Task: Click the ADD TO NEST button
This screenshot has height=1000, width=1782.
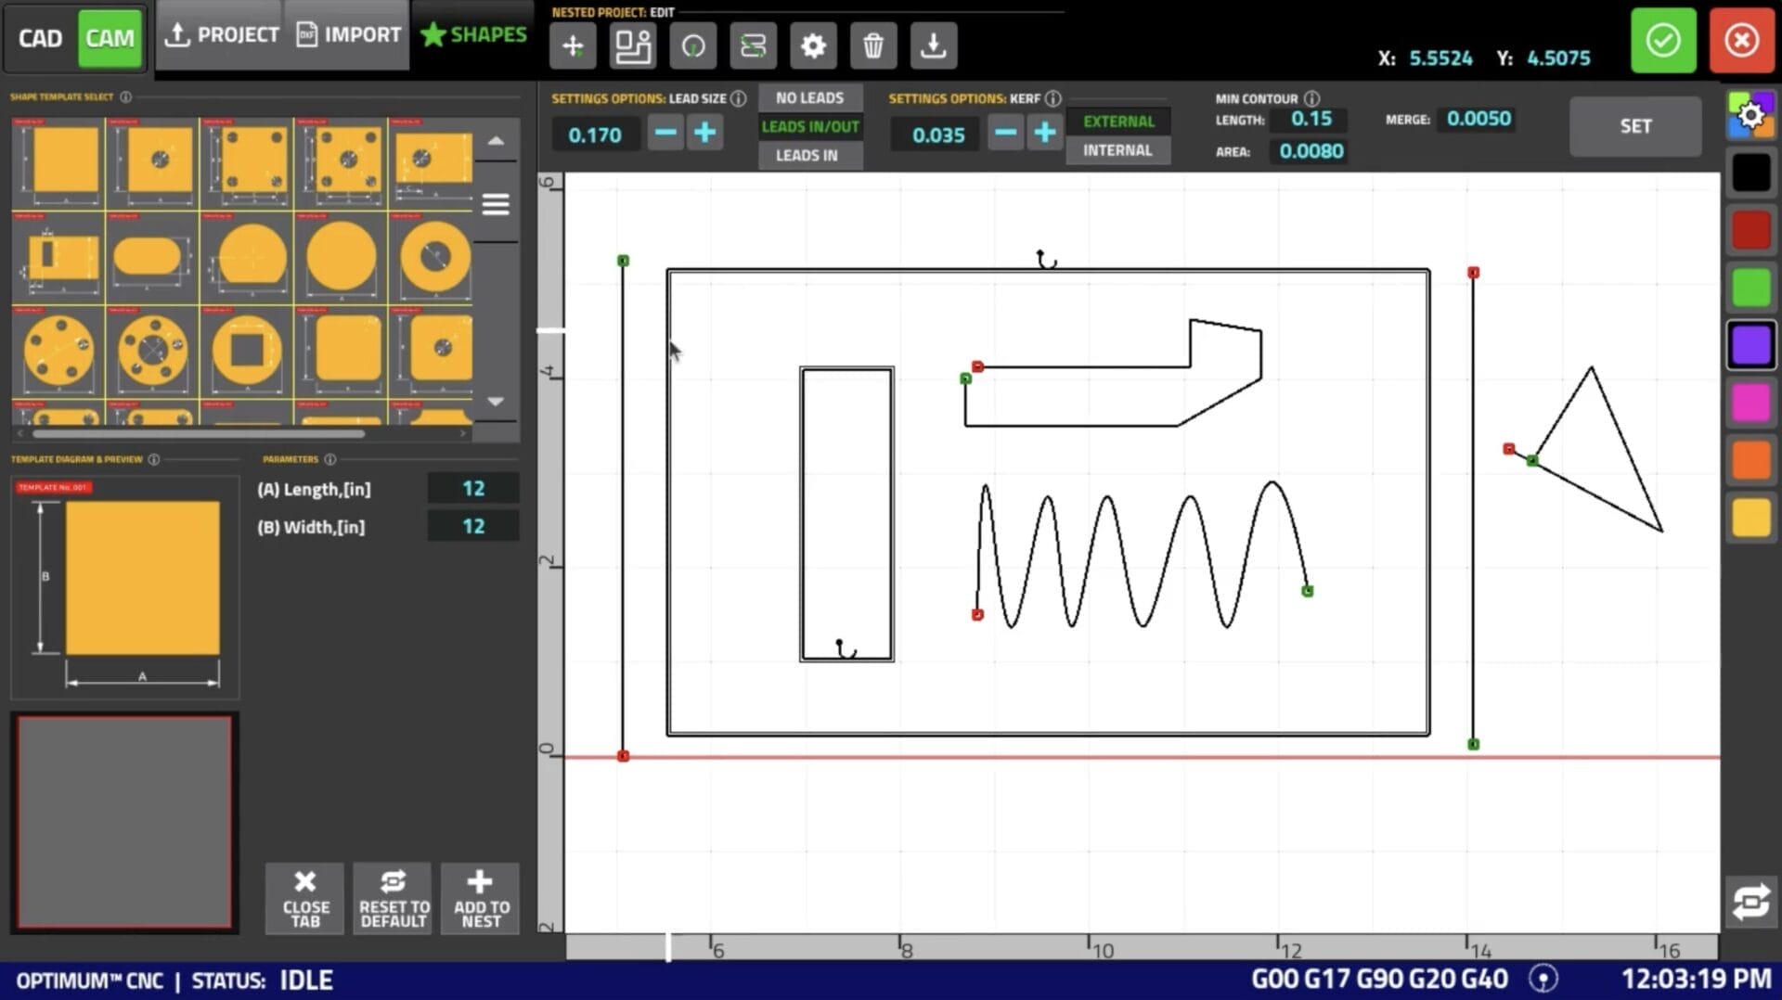Action: click(481, 898)
